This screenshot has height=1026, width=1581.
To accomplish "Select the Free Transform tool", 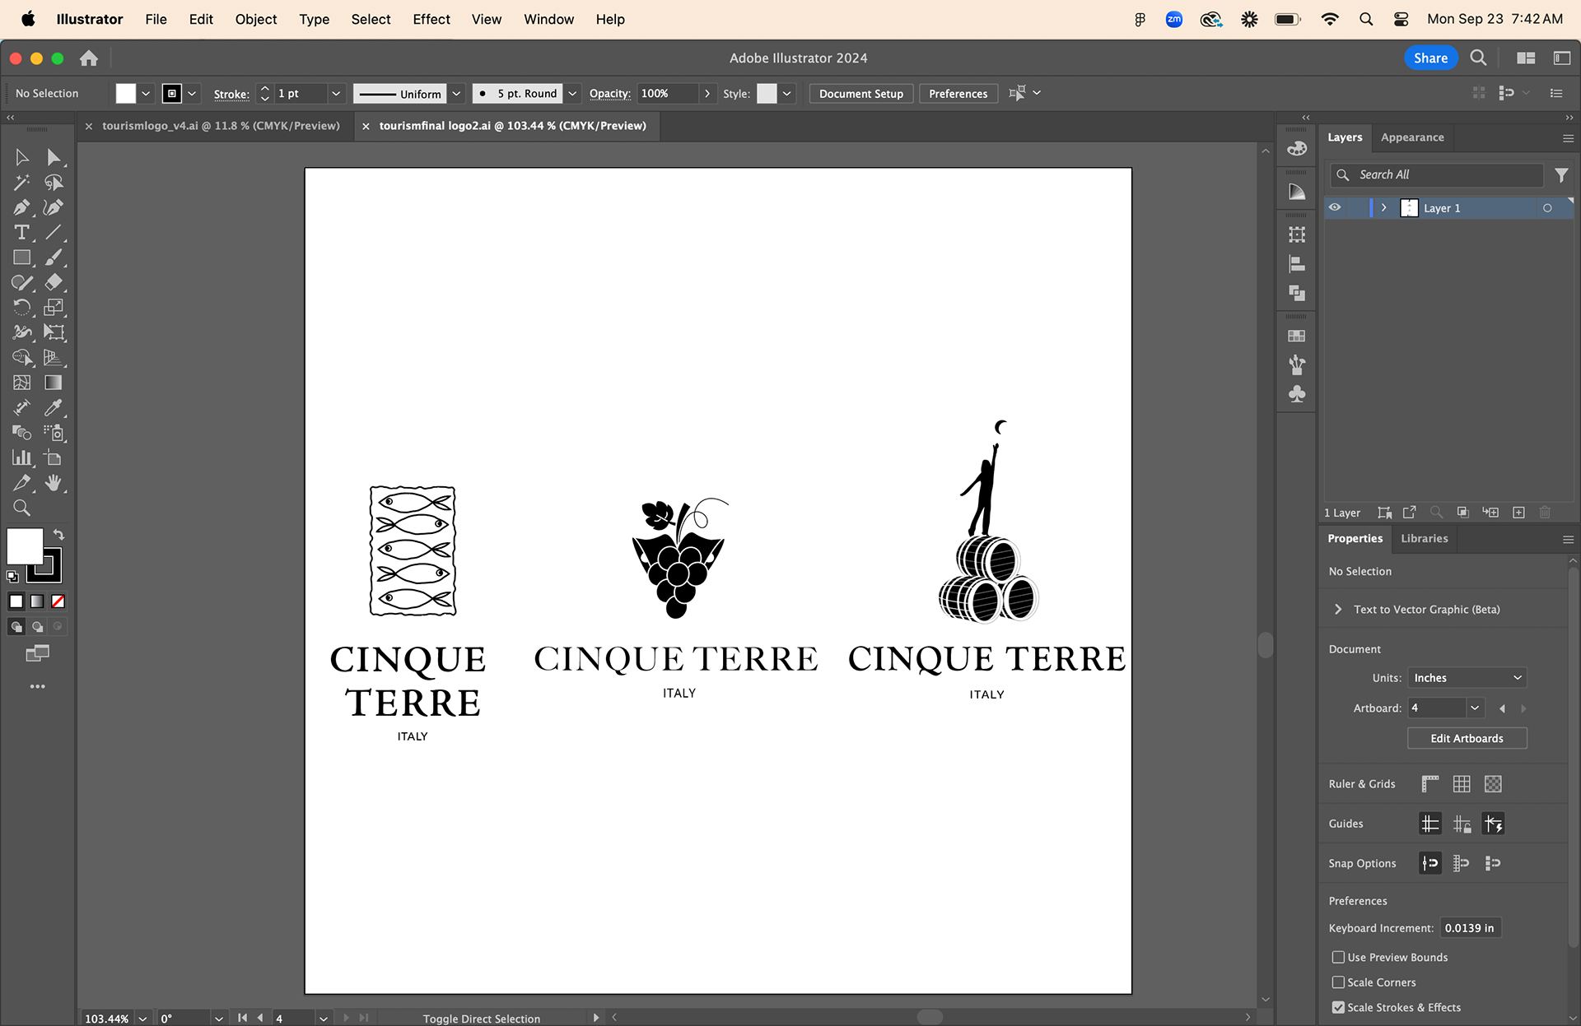I will point(54,332).
